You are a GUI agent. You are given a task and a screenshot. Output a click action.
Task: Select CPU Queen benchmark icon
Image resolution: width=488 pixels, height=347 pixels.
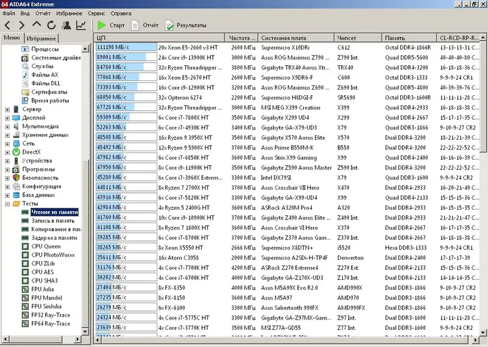click(x=25, y=246)
